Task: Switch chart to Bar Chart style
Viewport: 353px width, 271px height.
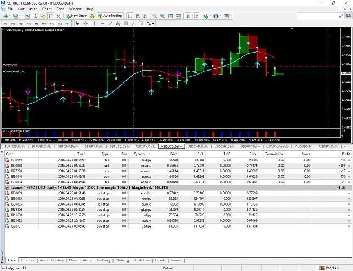Action: tap(130, 16)
